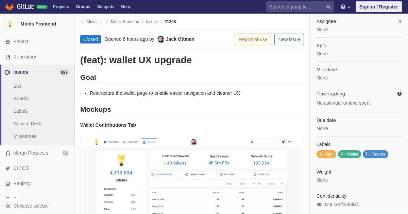Collapse the right sidebar with double chevron
This screenshot has width=408, height=214.
pyautogui.click(x=400, y=21)
